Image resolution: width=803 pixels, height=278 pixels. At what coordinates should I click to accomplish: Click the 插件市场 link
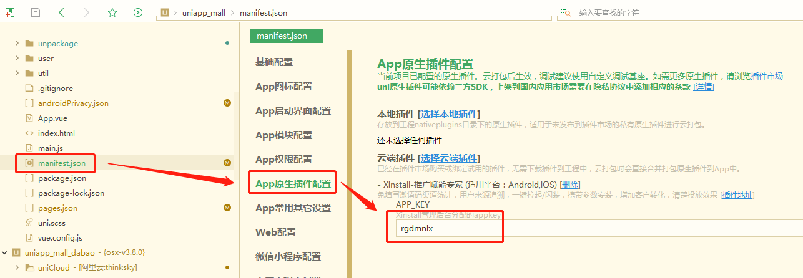767,76
